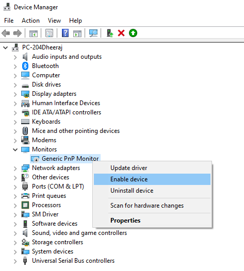Select the Processors label
244x271 pixels.
tap(46, 205)
